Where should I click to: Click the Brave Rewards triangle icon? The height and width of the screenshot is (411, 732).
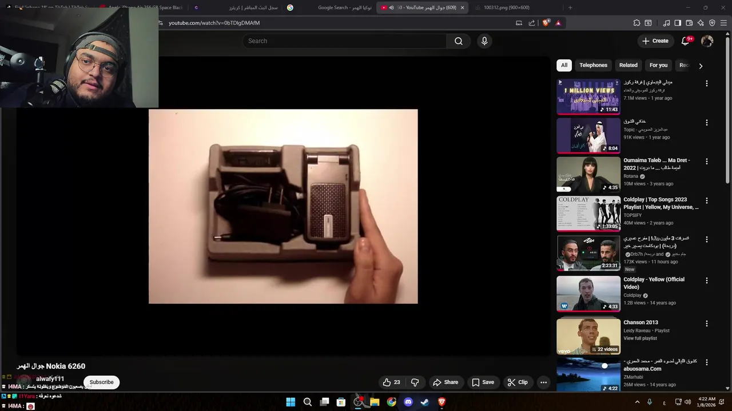coord(558,23)
